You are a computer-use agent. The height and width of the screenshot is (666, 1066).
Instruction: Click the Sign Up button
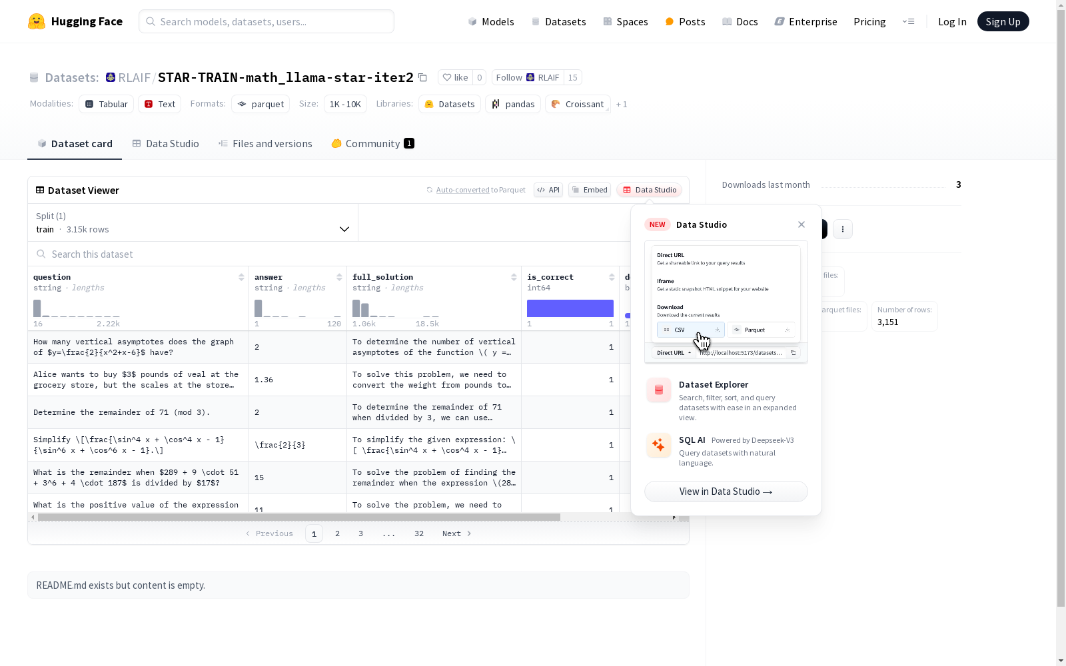tap(1003, 21)
